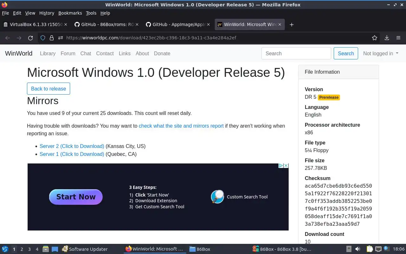This screenshot has height=254, width=406.
Task: Open the tracking protection shield icon
Action: (43, 38)
